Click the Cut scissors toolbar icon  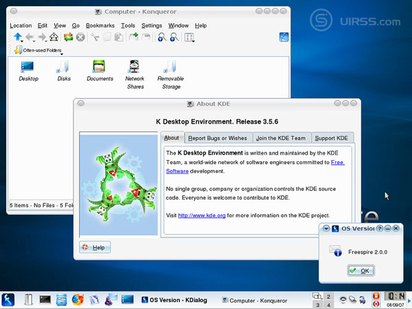[95, 37]
